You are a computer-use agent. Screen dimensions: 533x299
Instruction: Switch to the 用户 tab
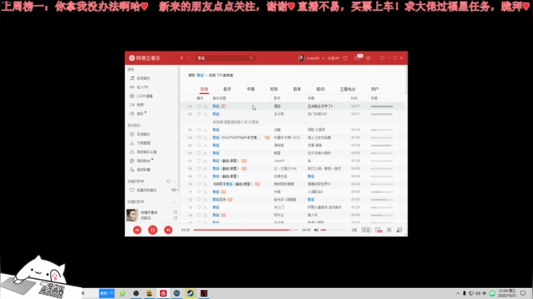[x=375, y=89]
